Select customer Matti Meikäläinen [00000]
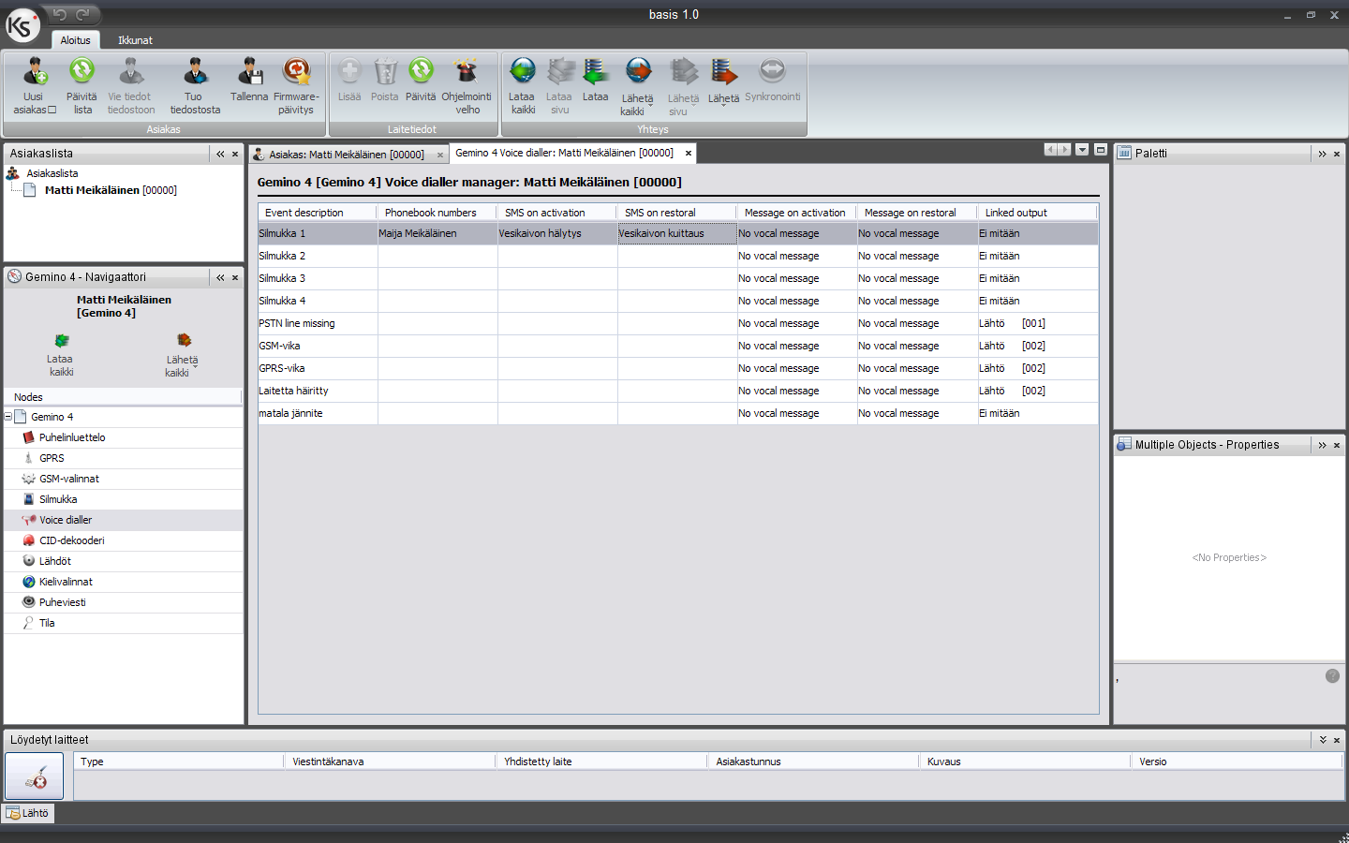The height and width of the screenshot is (843, 1349). [111, 190]
